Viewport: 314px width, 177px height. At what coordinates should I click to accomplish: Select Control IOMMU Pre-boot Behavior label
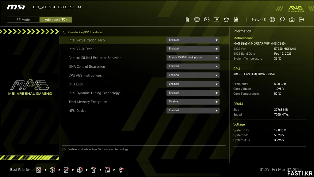[x=94, y=58]
